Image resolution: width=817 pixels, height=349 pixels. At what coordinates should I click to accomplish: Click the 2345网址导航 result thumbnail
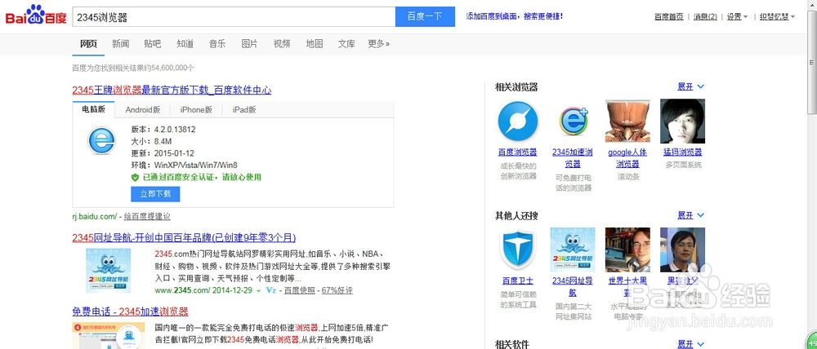coord(109,271)
